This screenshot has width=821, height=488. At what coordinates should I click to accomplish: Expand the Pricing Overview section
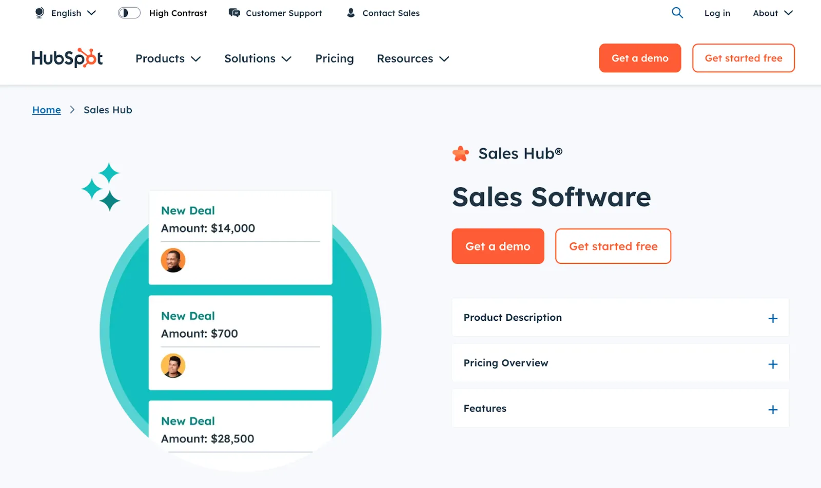point(620,363)
